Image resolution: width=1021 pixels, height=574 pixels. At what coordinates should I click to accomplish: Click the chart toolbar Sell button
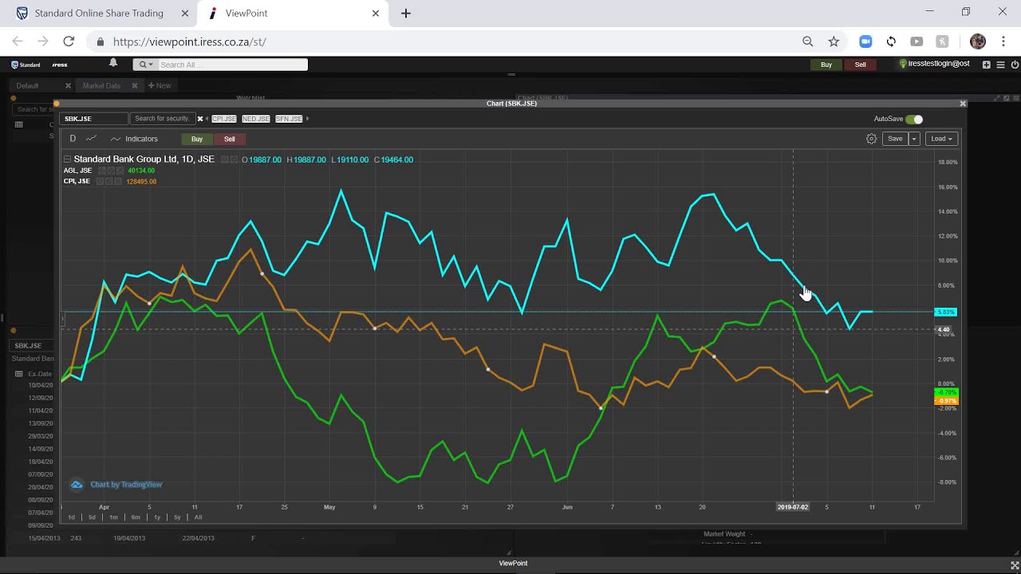[x=230, y=139]
